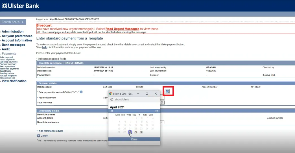Go to next month in calendar
The width and height of the screenshot is (295, 153).
tap(157, 111)
